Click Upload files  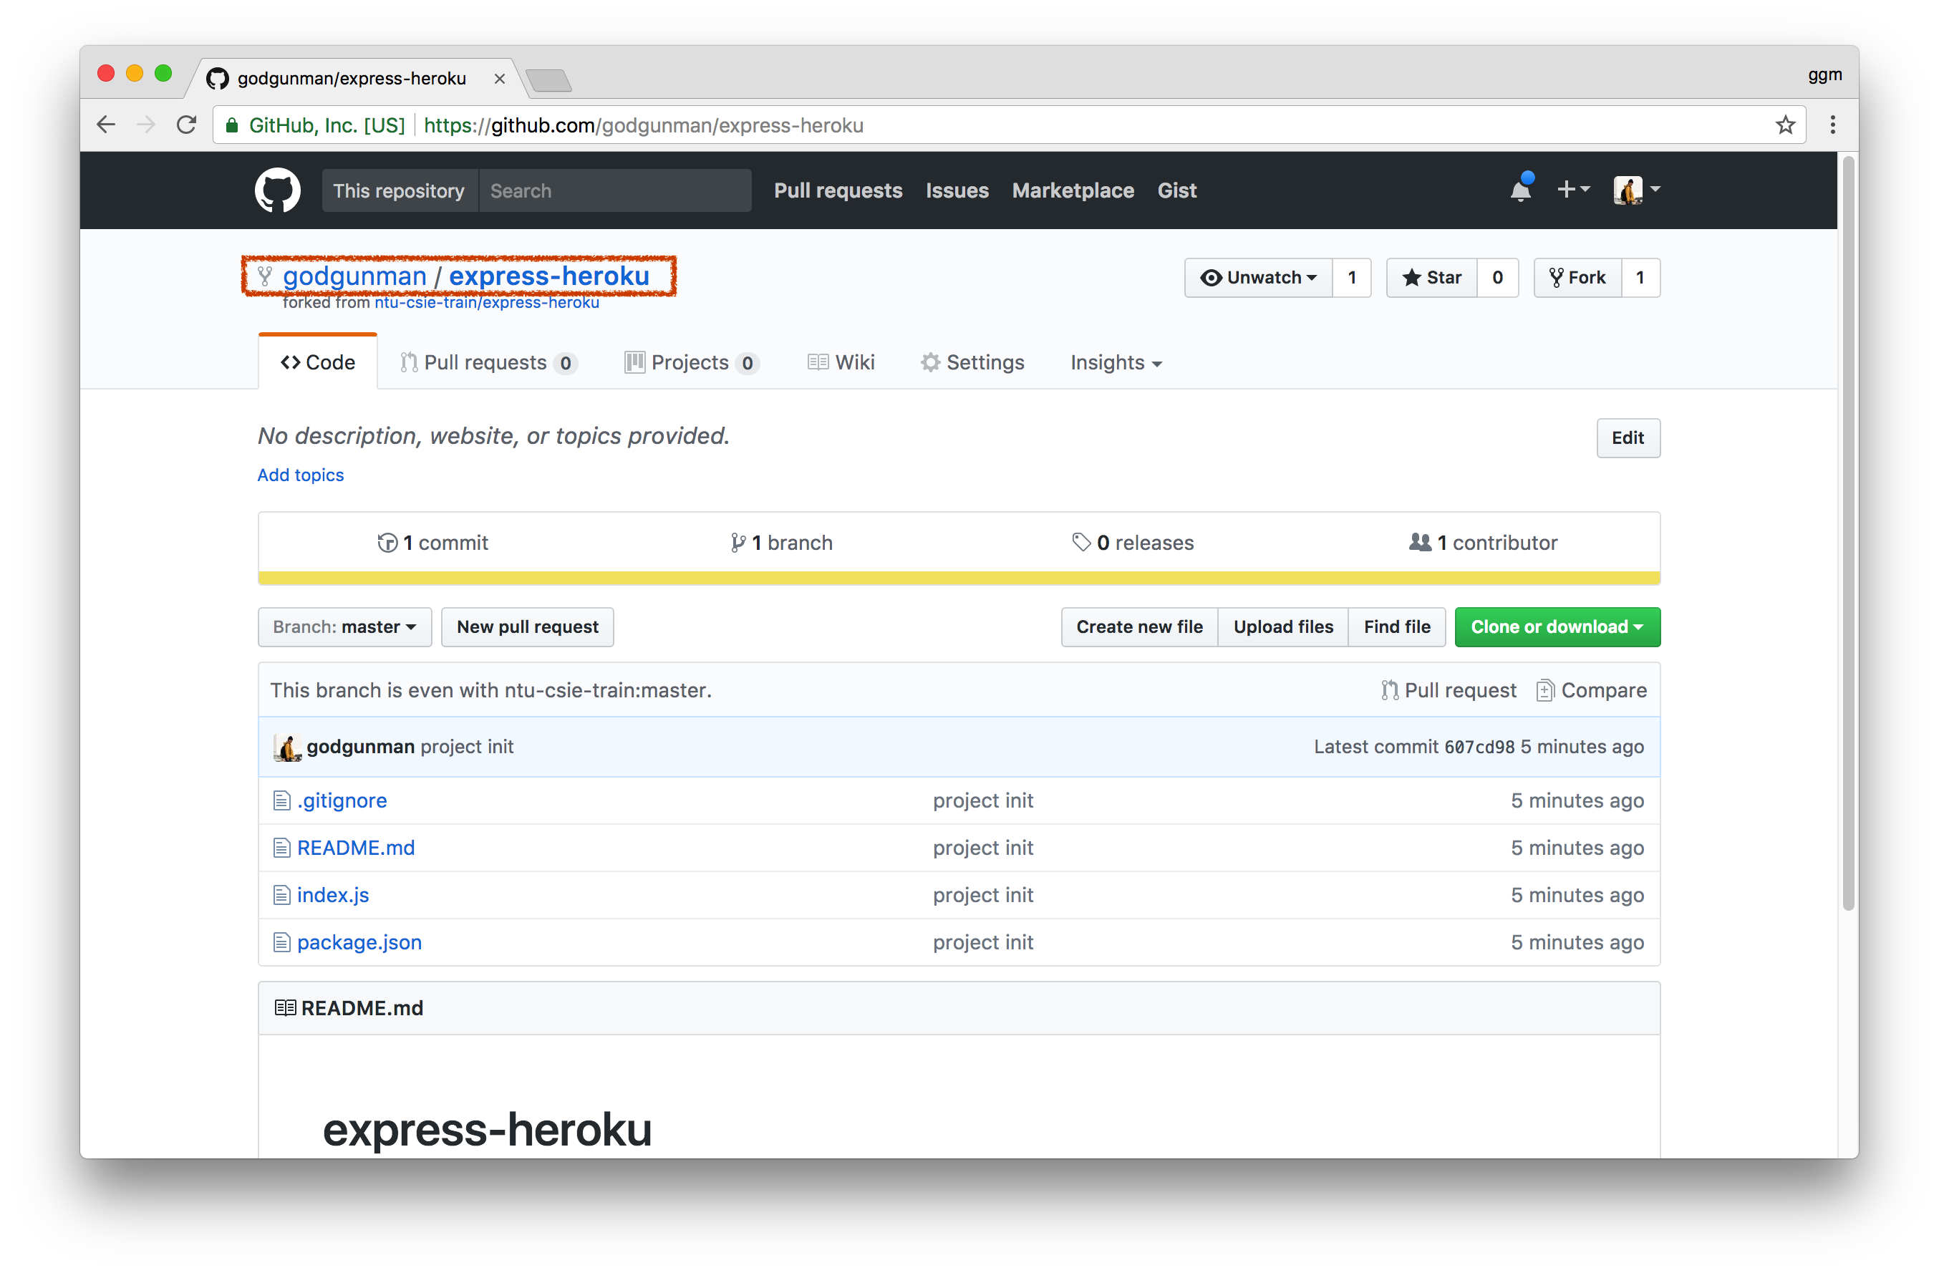[1283, 627]
